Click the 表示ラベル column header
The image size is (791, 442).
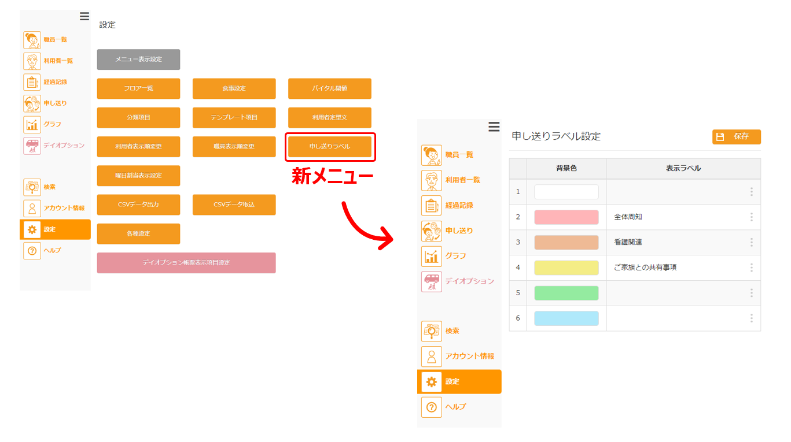[x=683, y=169]
